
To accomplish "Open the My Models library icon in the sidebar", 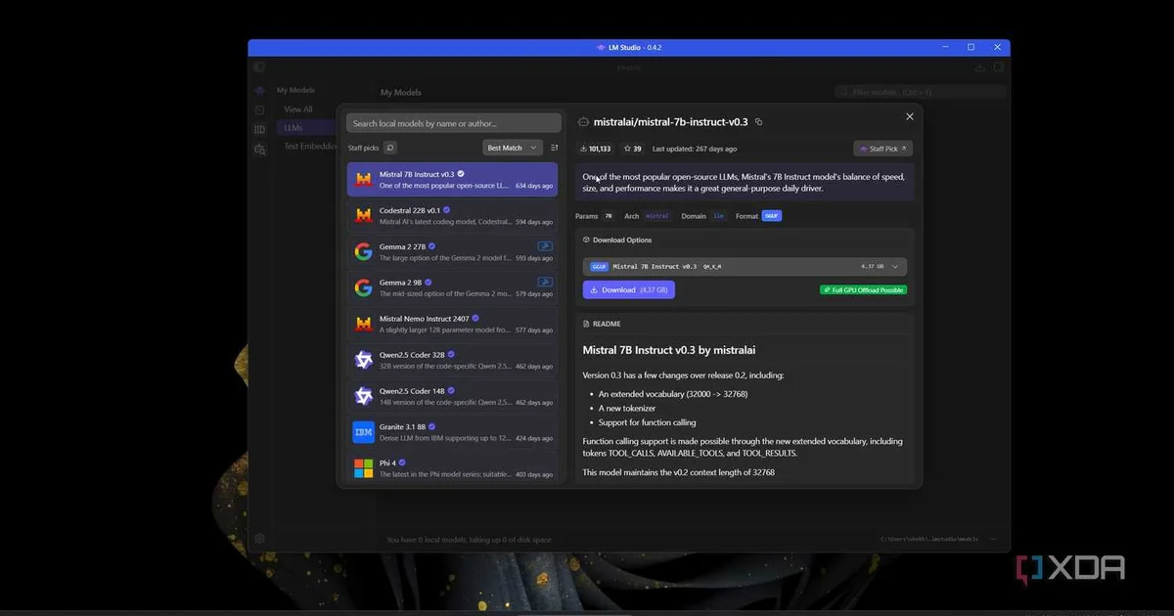I will click(259, 129).
